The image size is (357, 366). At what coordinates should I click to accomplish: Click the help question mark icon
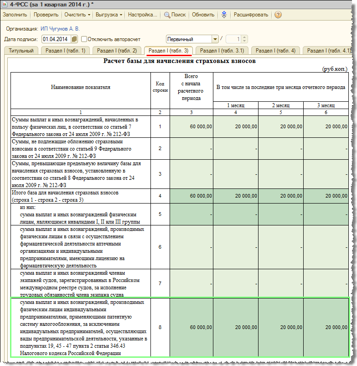click(278, 15)
